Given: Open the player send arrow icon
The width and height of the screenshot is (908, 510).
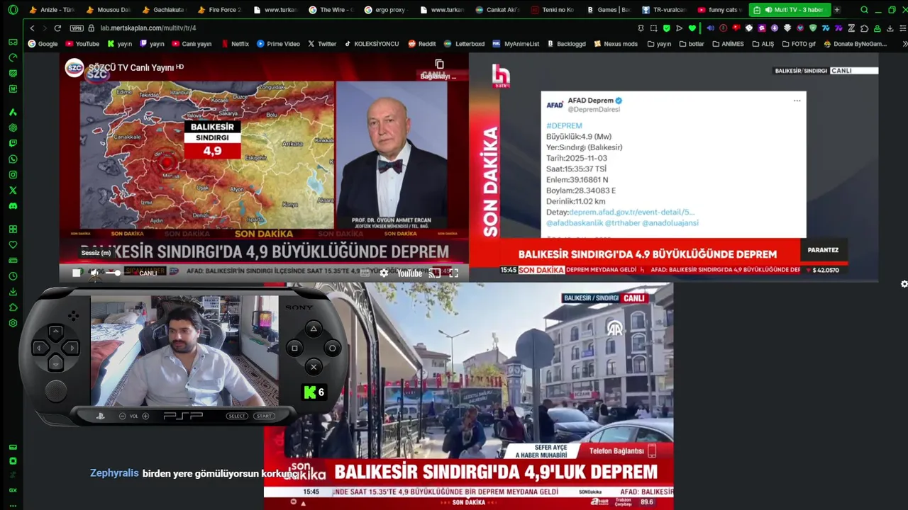Looking at the screenshot, I should 680,28.
